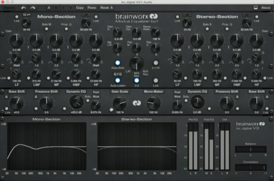The height and width of the screenshot is (181, 274).
Task: Click the Gain In knob at -2.9 dB
Action: (x=118, y=32)
